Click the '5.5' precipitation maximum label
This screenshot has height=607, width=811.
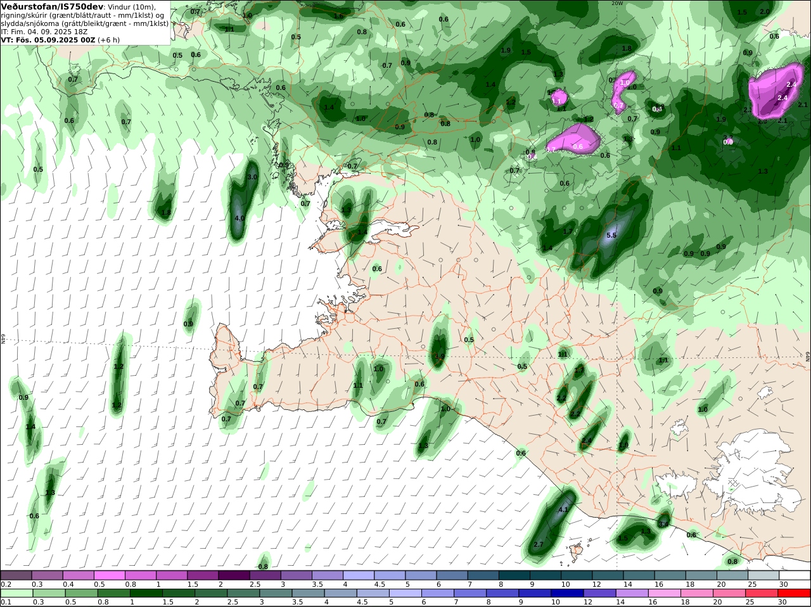coord(611,235)
